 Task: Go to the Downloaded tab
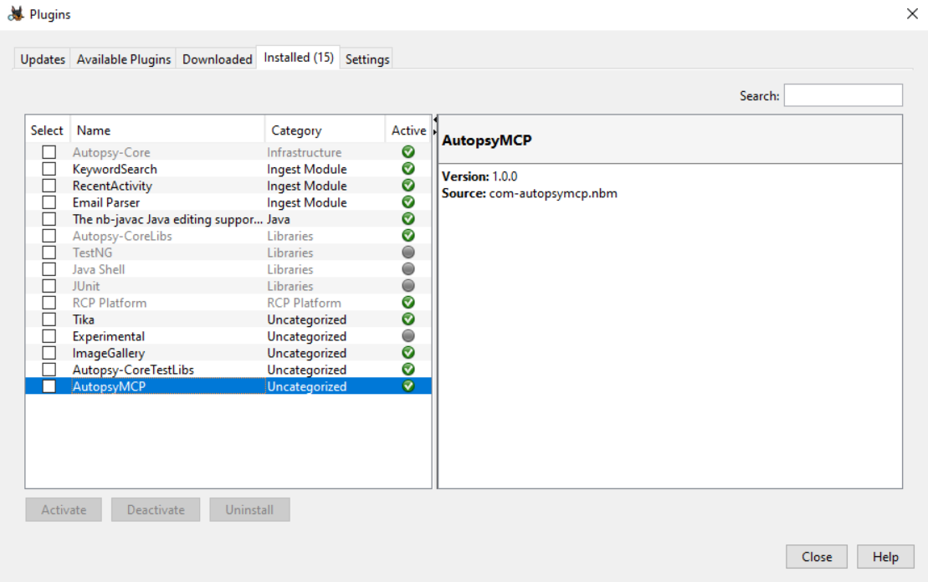pyautogui.click(x=218, y=59)
